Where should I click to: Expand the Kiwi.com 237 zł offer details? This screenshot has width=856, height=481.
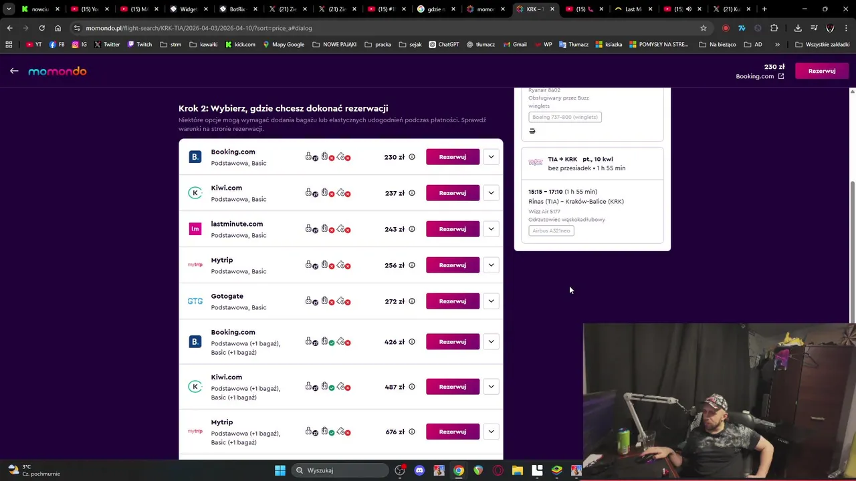[x=491, y=193]
